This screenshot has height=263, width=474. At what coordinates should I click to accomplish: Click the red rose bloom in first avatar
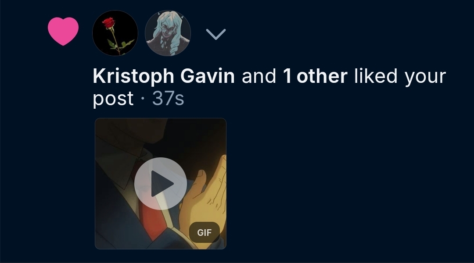(108, 23)
